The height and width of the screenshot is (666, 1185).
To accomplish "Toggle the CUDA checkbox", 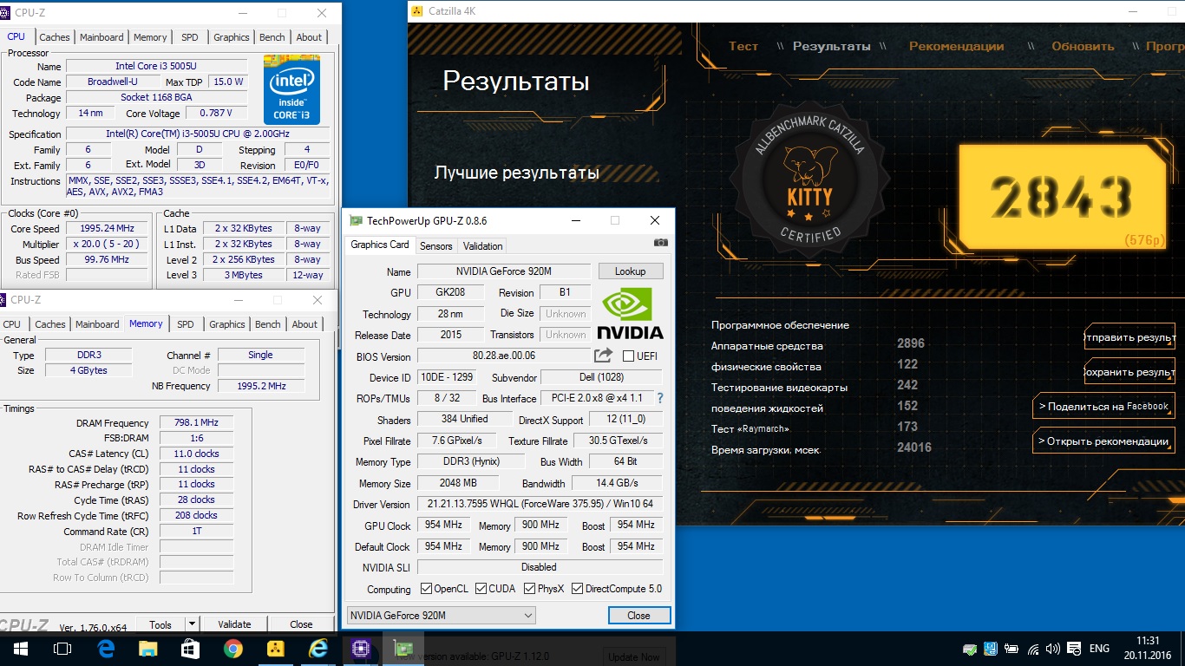I will click(481, 589).
